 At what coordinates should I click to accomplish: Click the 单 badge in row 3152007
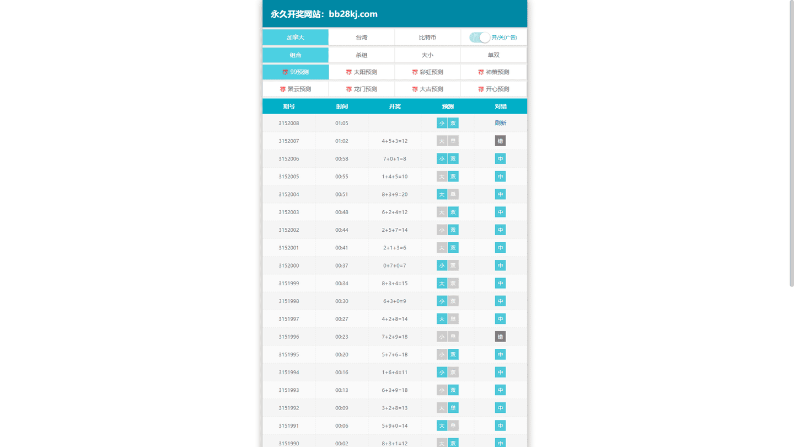tap(453, 141)
